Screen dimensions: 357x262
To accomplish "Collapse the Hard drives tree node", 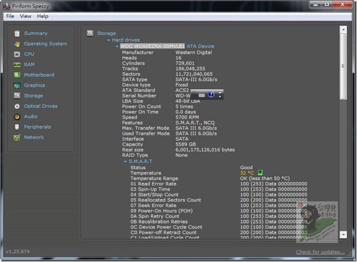I will tap(109, 40).
